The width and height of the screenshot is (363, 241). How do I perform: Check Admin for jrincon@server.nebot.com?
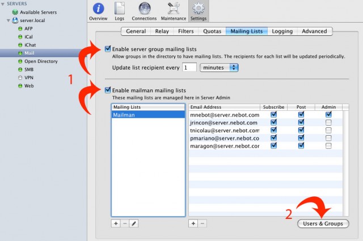[x=328, y=122]
